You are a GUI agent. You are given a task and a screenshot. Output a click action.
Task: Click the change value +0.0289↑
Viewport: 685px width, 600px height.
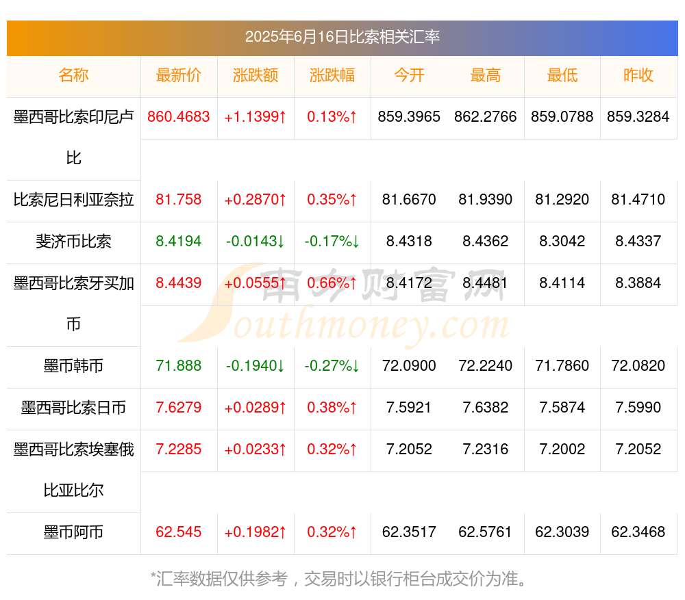[255, 408]
